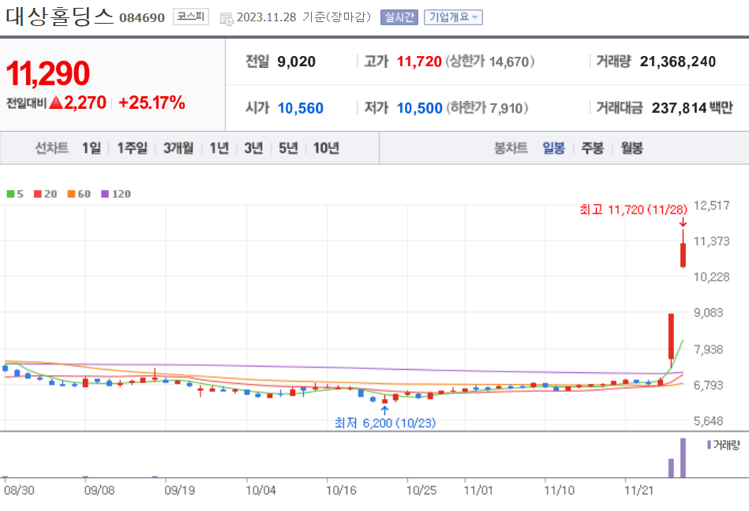Click the 거래량 value 21,368,240
This screenshot has height=511, width=749.
(x=678, y=62)
